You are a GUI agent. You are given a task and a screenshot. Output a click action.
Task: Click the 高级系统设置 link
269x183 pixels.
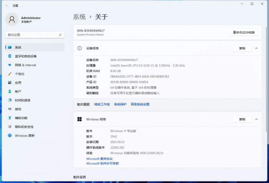[x=140, y=104]
